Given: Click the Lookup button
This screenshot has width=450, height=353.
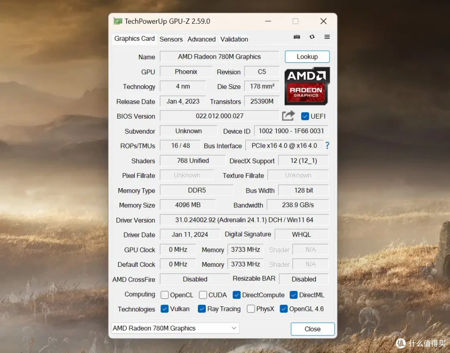Looking at the screenshot, I should pyautogui.click(x=307, y=57).
